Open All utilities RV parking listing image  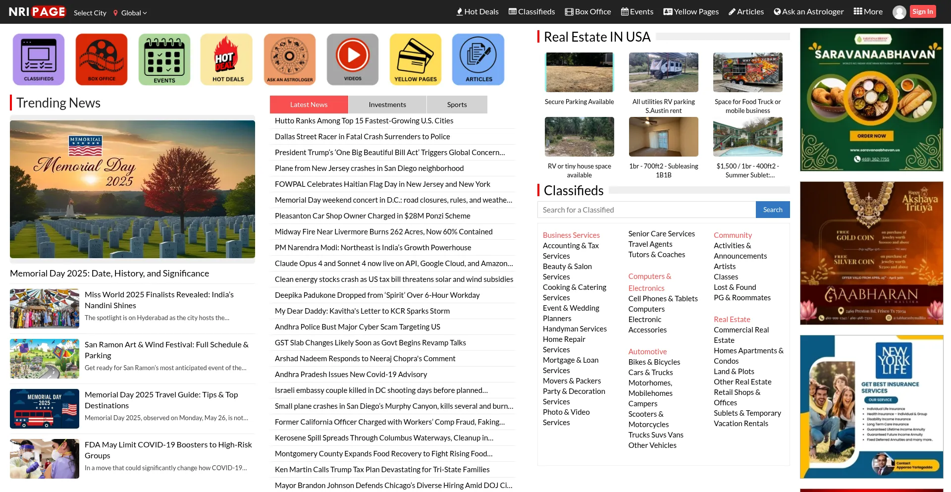tap(664, 72)
